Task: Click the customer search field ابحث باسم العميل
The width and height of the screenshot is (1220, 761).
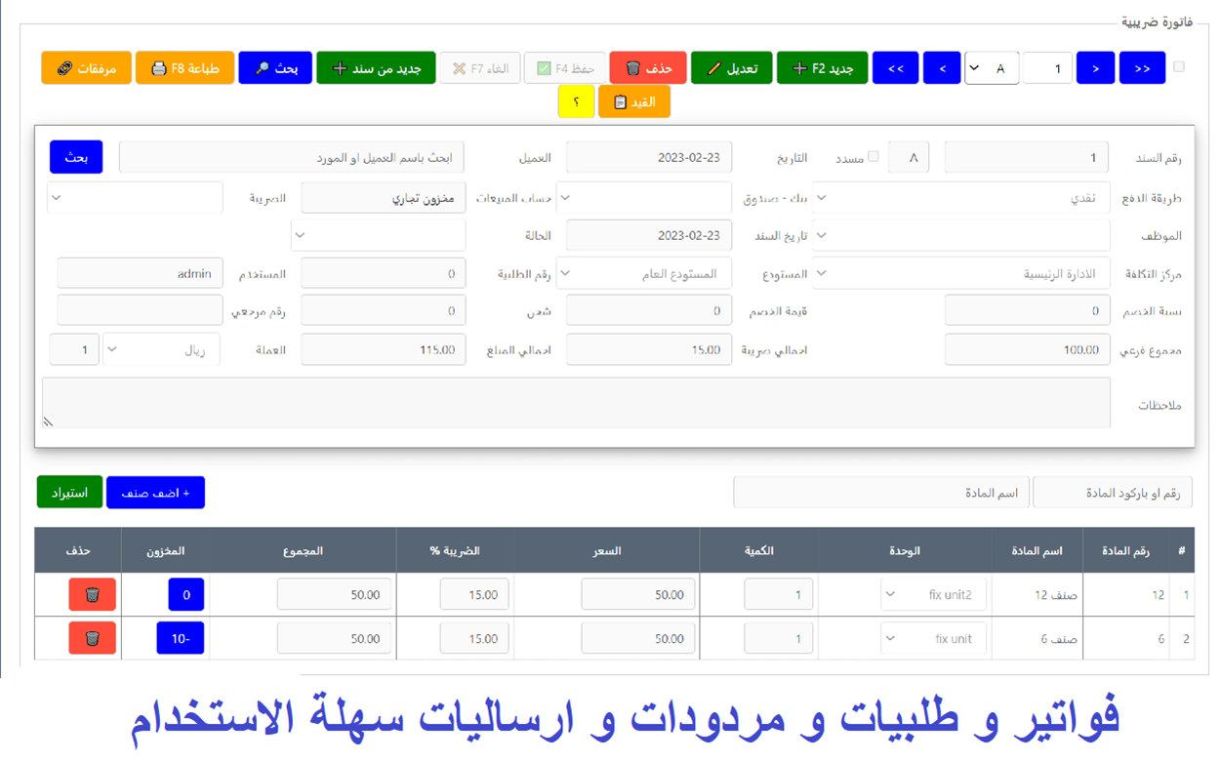Action: (x=291, y=157)
